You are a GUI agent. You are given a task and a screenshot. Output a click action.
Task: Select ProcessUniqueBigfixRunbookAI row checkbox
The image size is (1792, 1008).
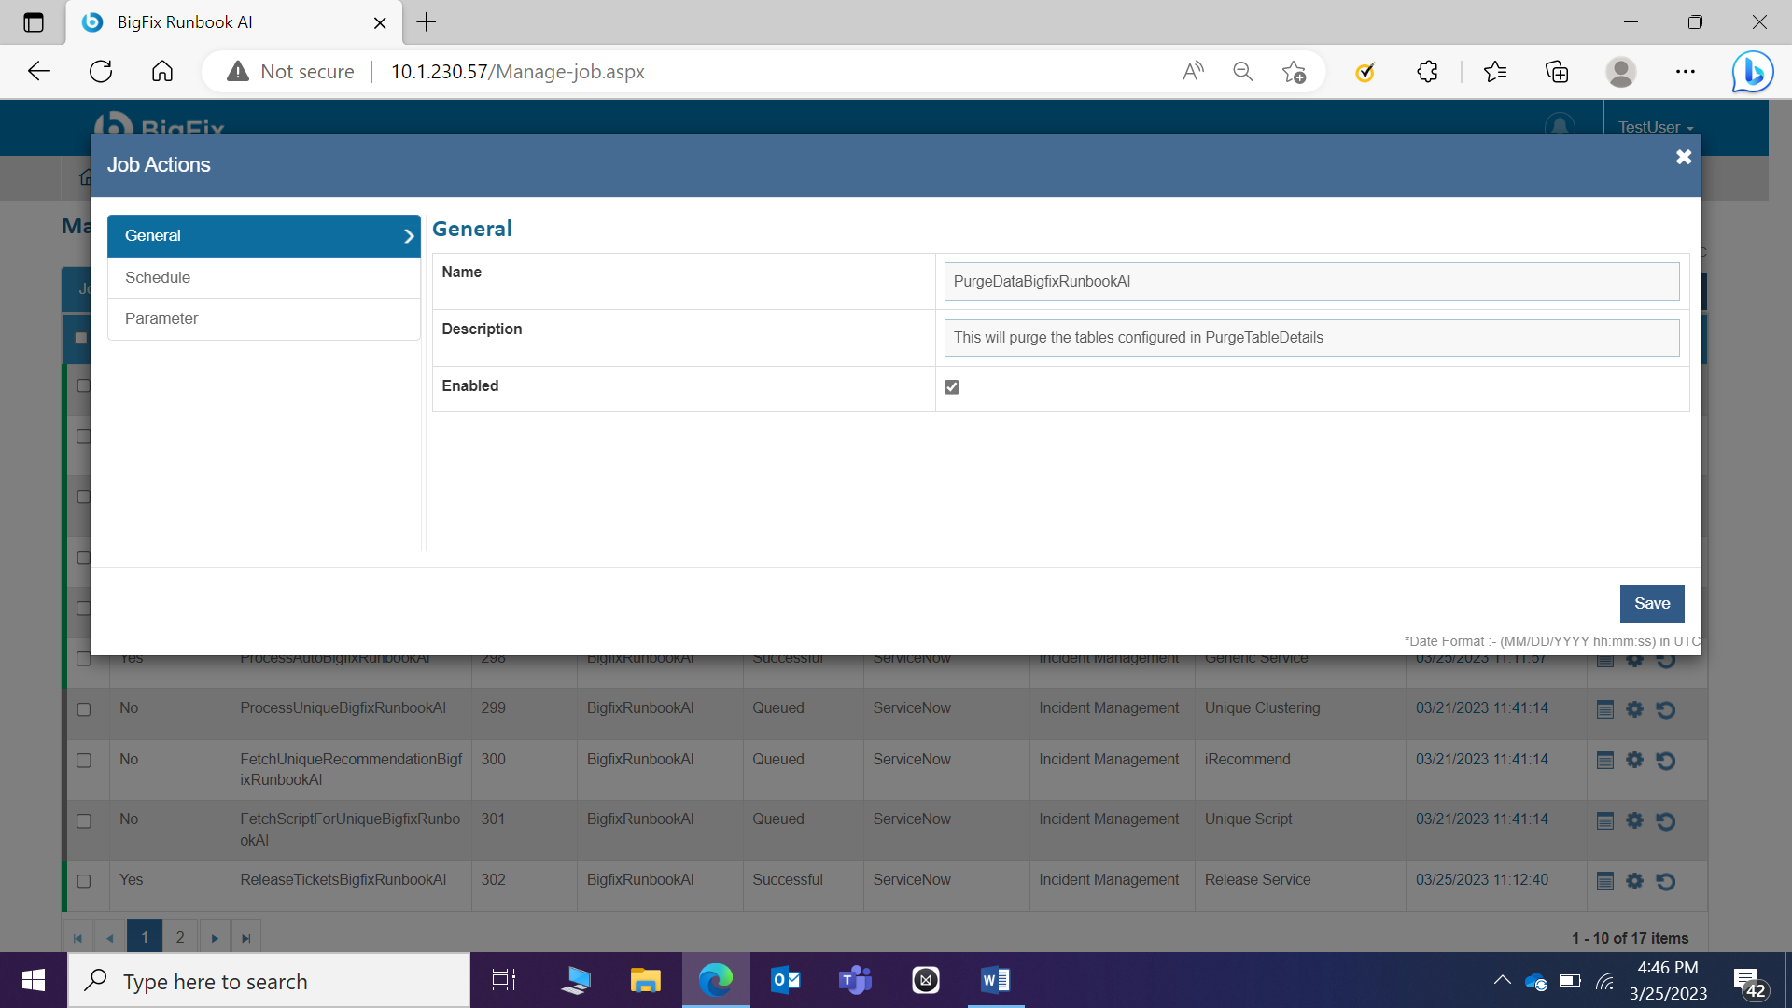pyautogui.click(x=84, y=709)
